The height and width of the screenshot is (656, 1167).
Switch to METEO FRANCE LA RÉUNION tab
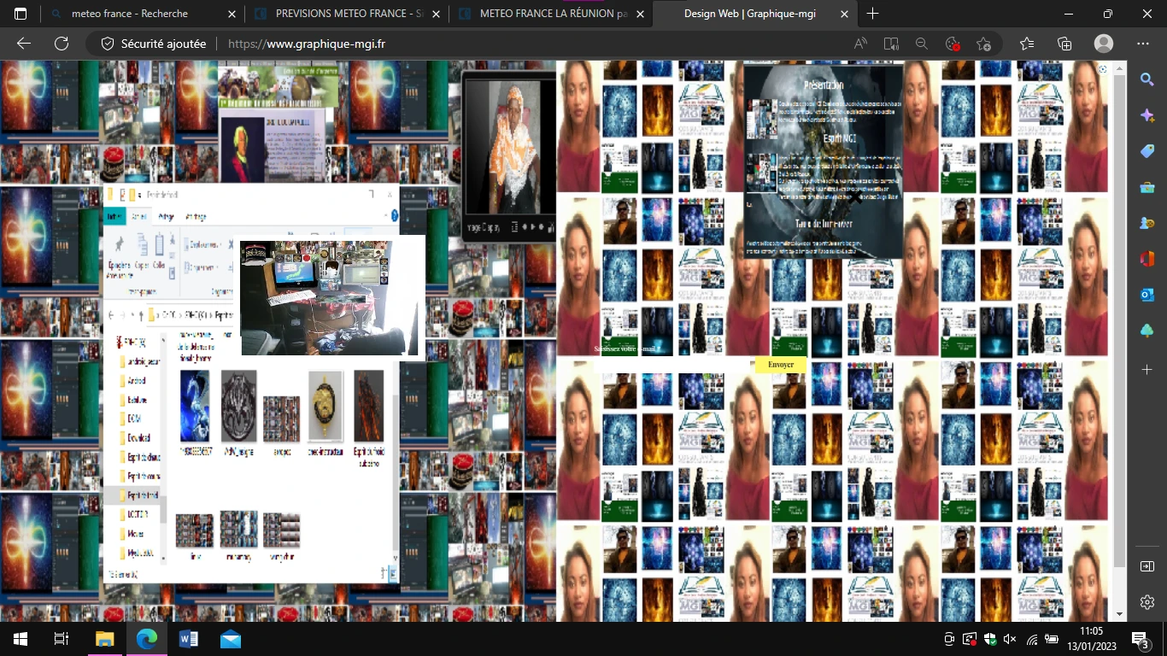(x=551, y=14)
